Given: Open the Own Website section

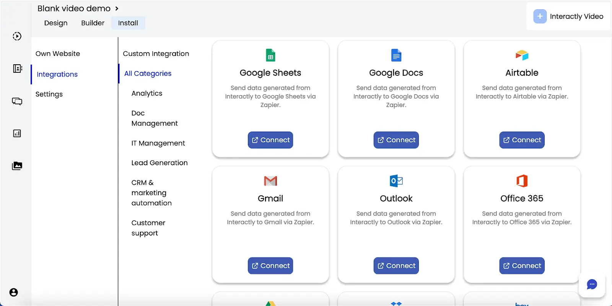Looking at the screenshot, I should [x=58, y=54].
